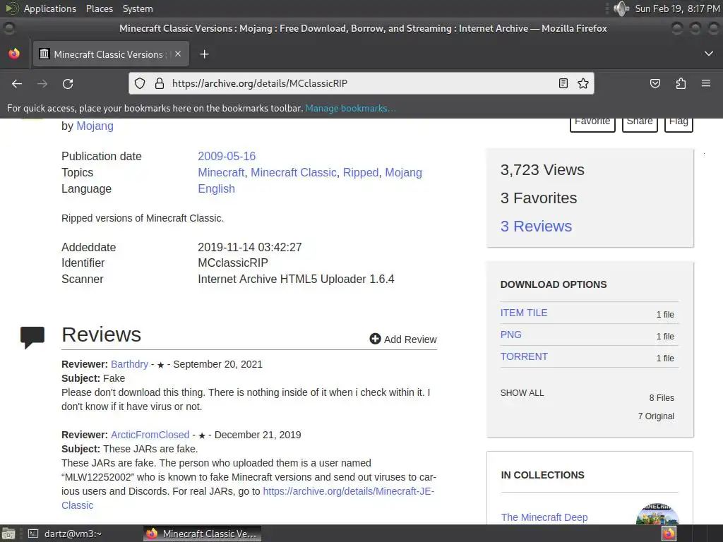This screenshot has width=723, height=542.
Task: Open the System menu
Action: 138,8
